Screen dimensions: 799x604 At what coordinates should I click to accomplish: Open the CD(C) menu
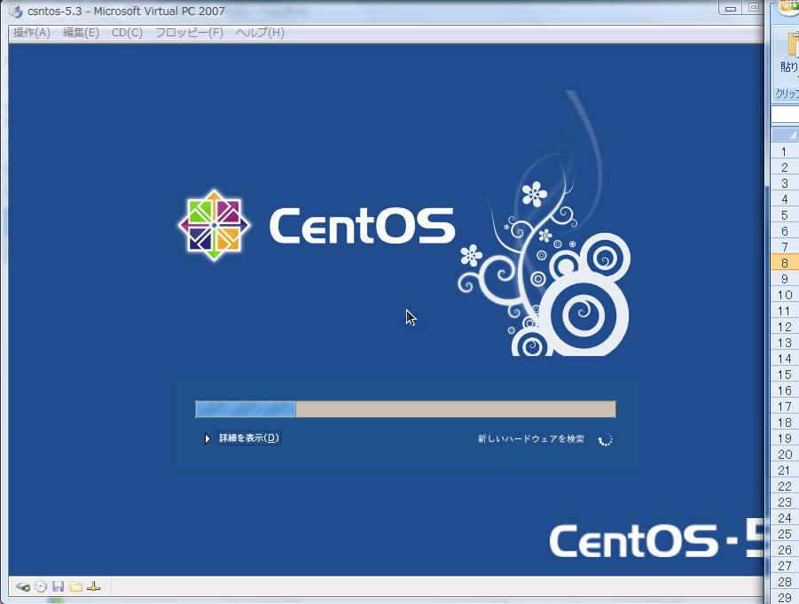127,33
